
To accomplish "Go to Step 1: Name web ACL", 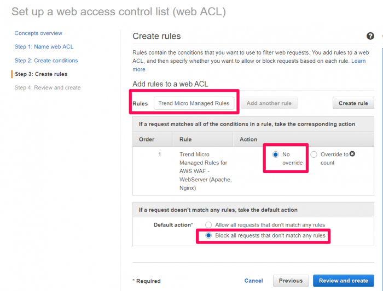I will [x=44, y=46].
